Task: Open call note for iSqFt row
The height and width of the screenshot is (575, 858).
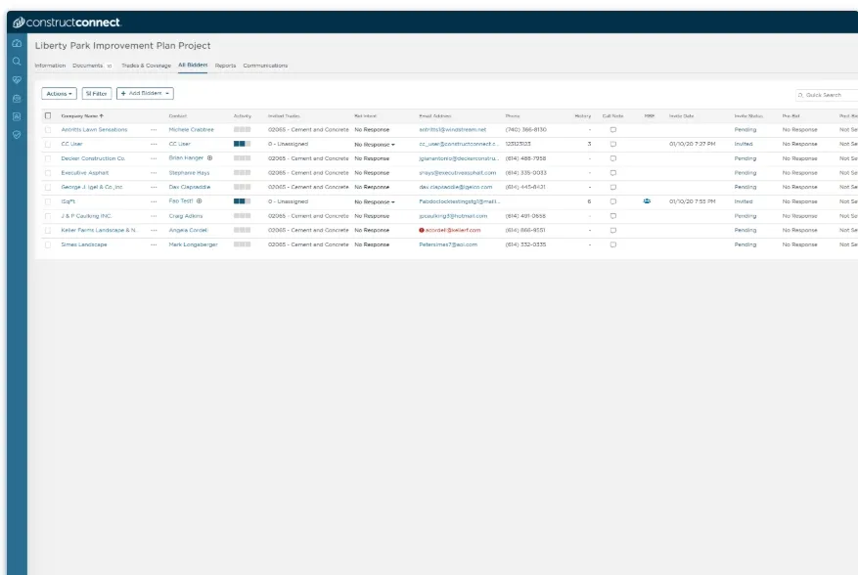Action: pos(612,201)
